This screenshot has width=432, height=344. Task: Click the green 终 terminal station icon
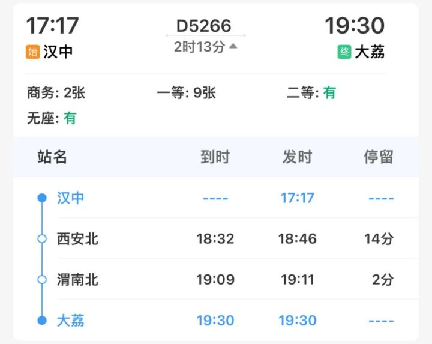click(344, 52)
